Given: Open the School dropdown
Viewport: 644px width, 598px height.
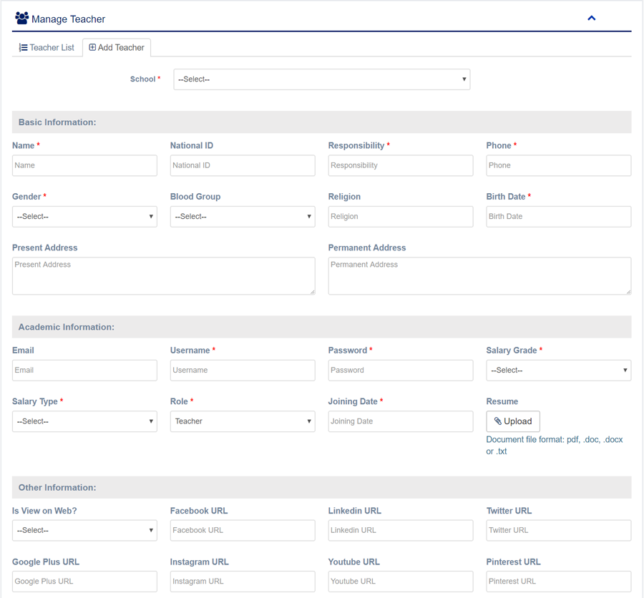Looking at the screenshot, I should [x=321, y=79].
